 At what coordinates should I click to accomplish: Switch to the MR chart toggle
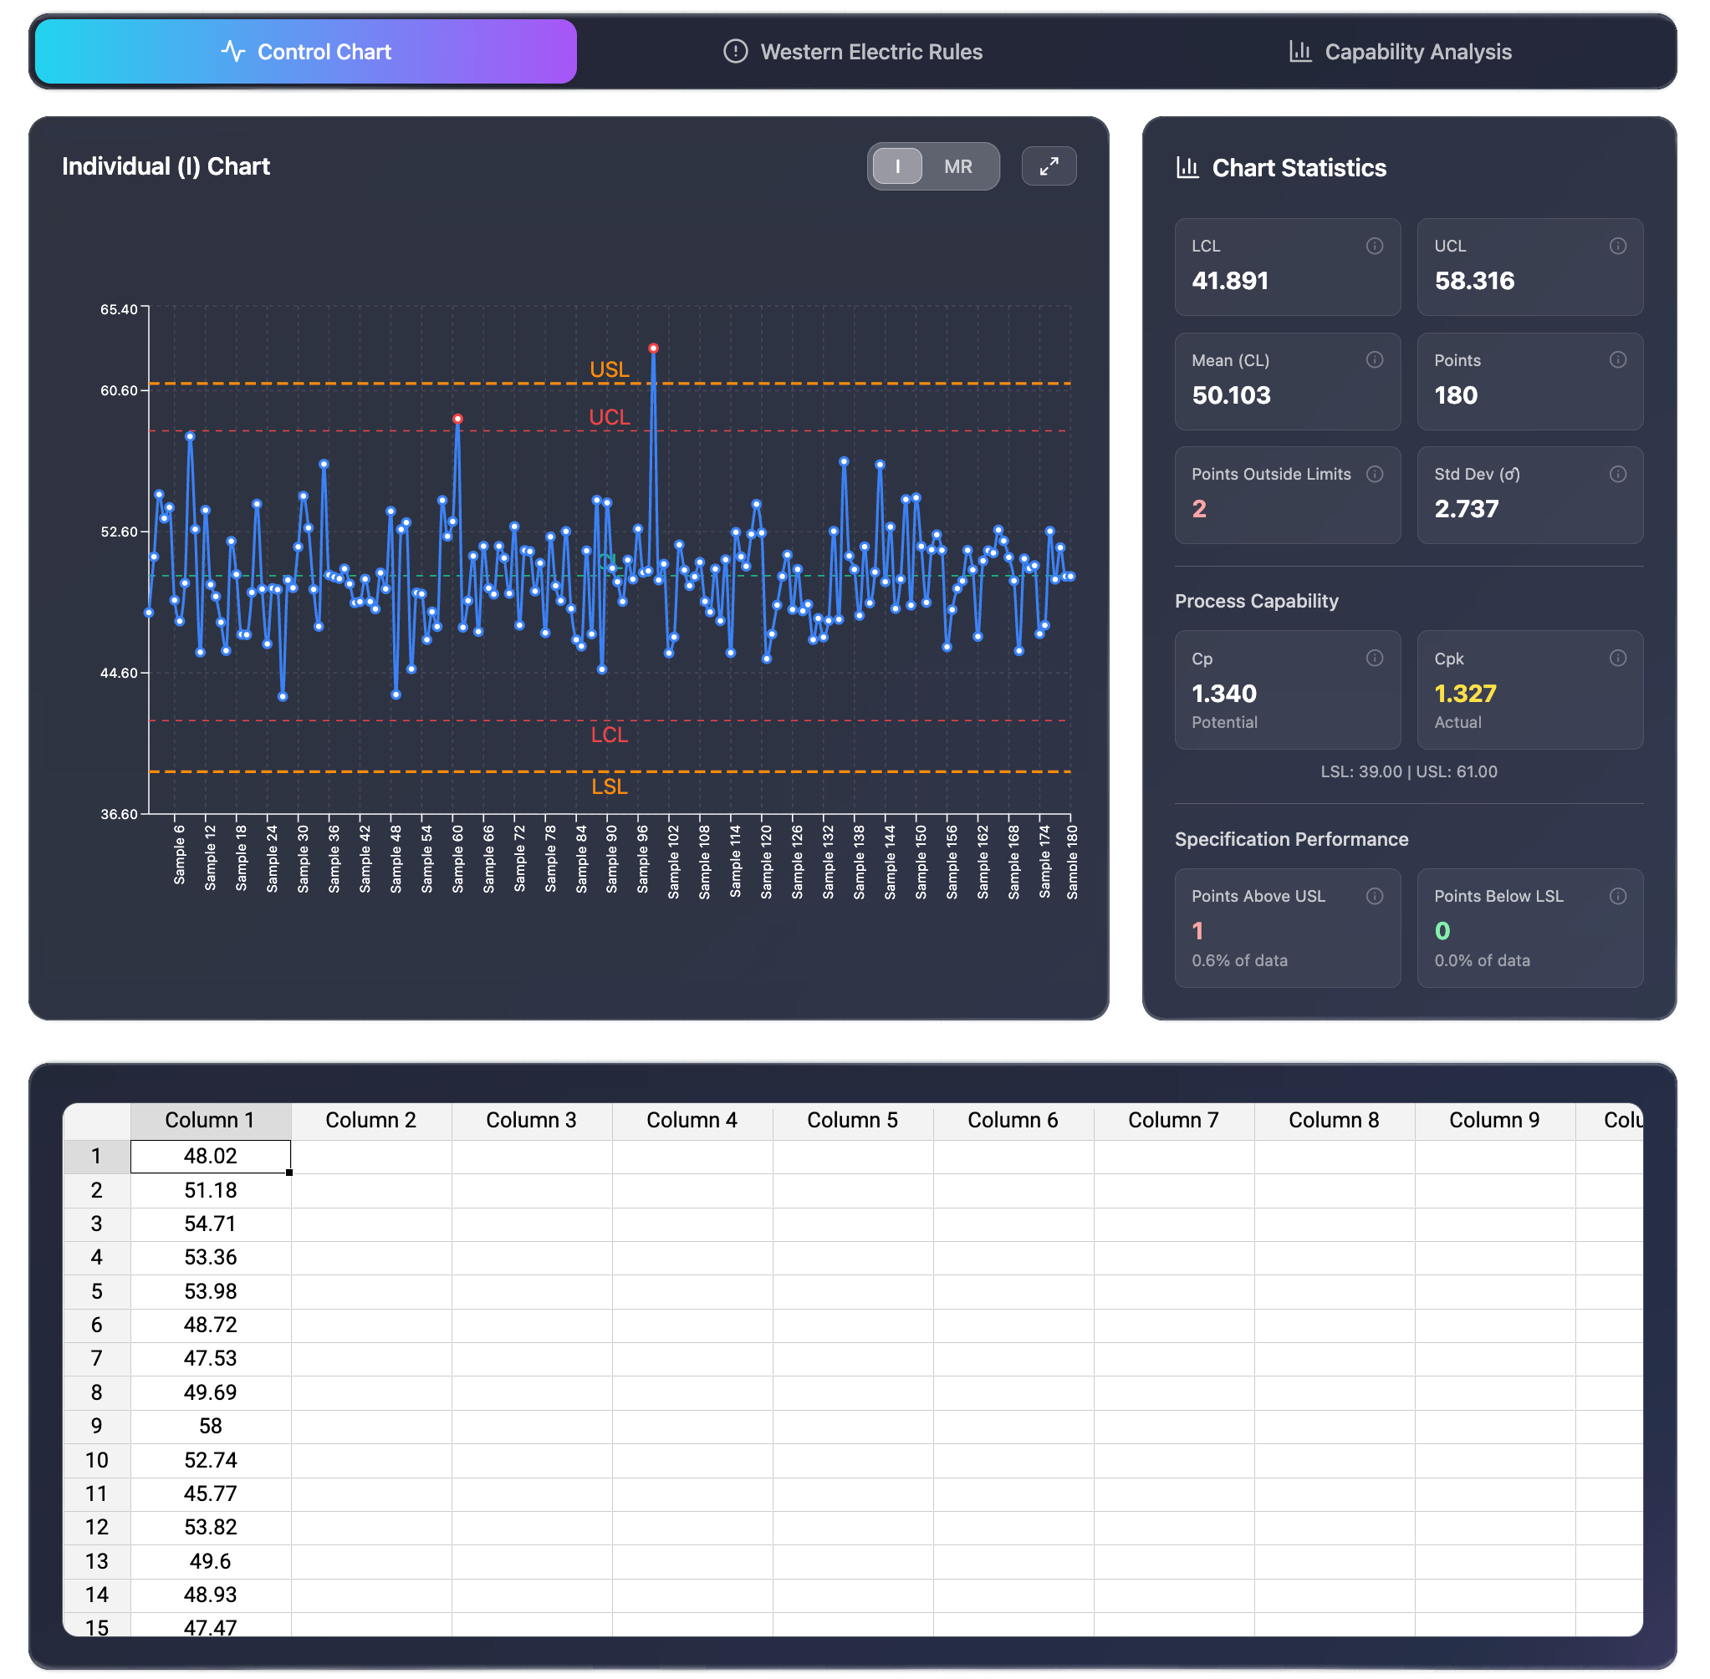(957, 166)
